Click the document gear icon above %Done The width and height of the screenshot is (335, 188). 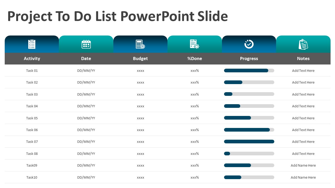tap(194, 44)
